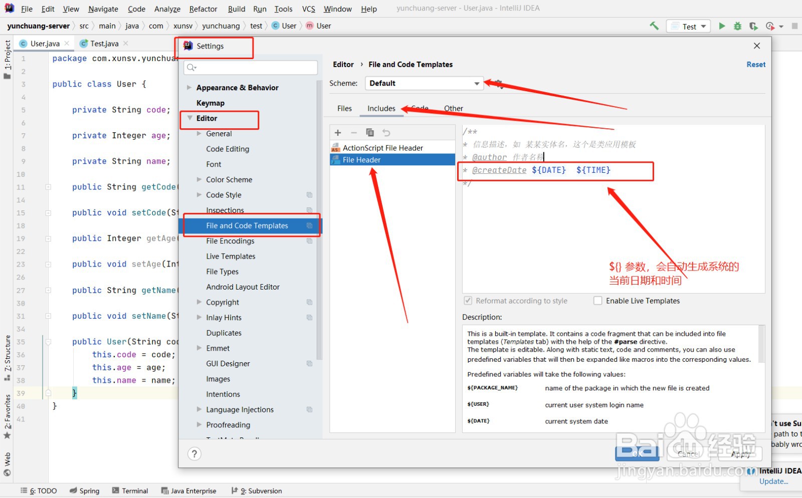Open the TODO tool window
The image size is (802, 498).
(39, 491)
